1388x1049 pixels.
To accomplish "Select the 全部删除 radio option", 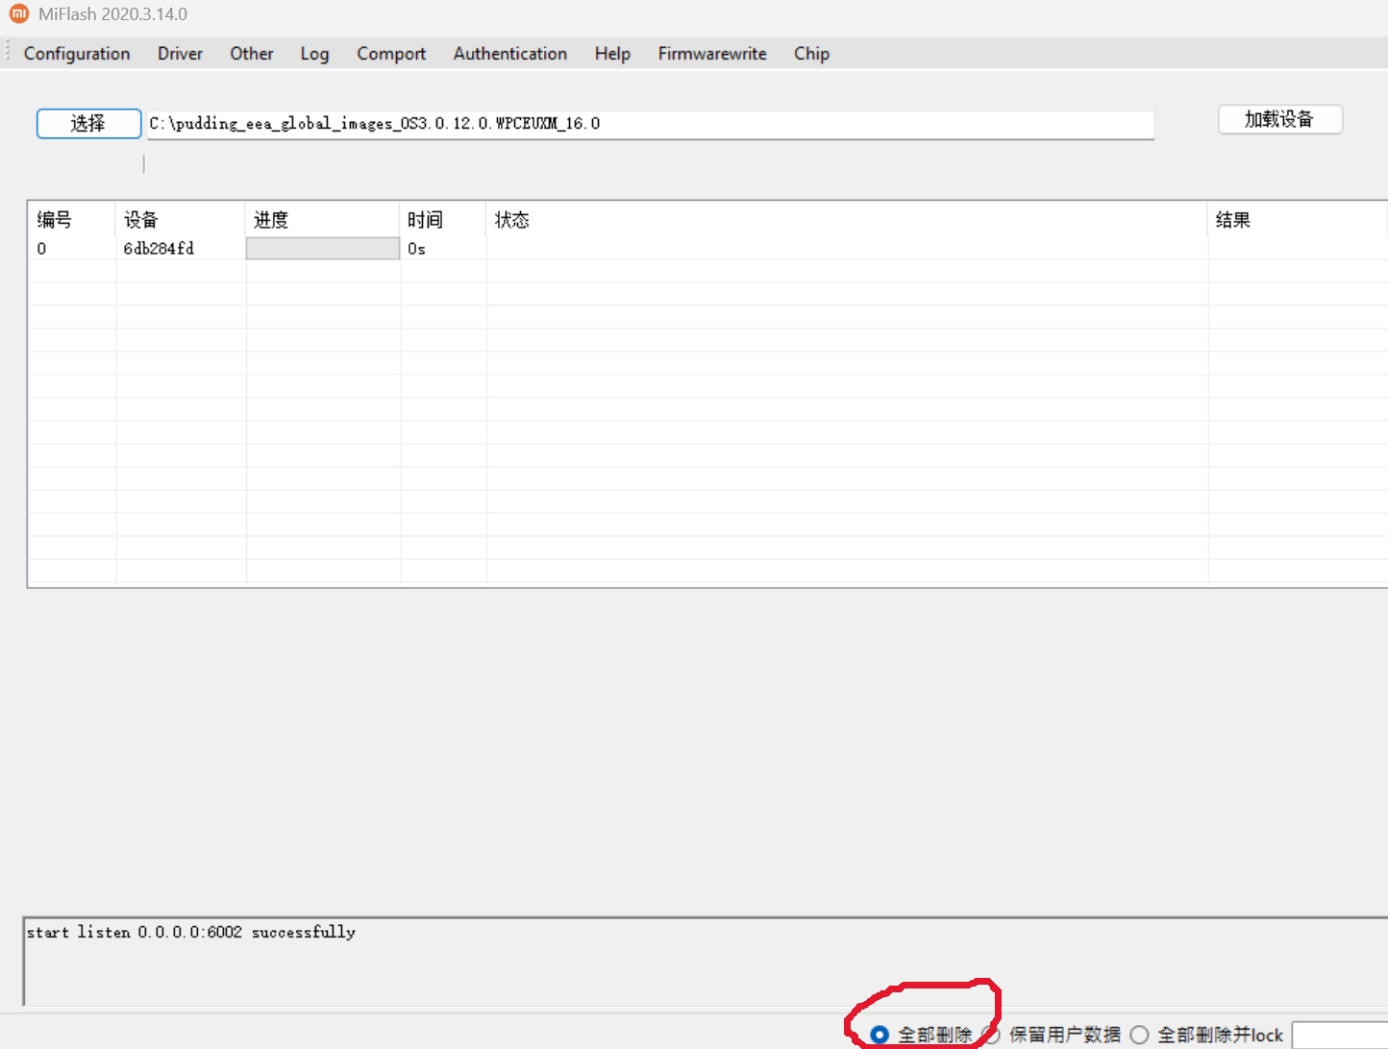I will coord(880,1035).
